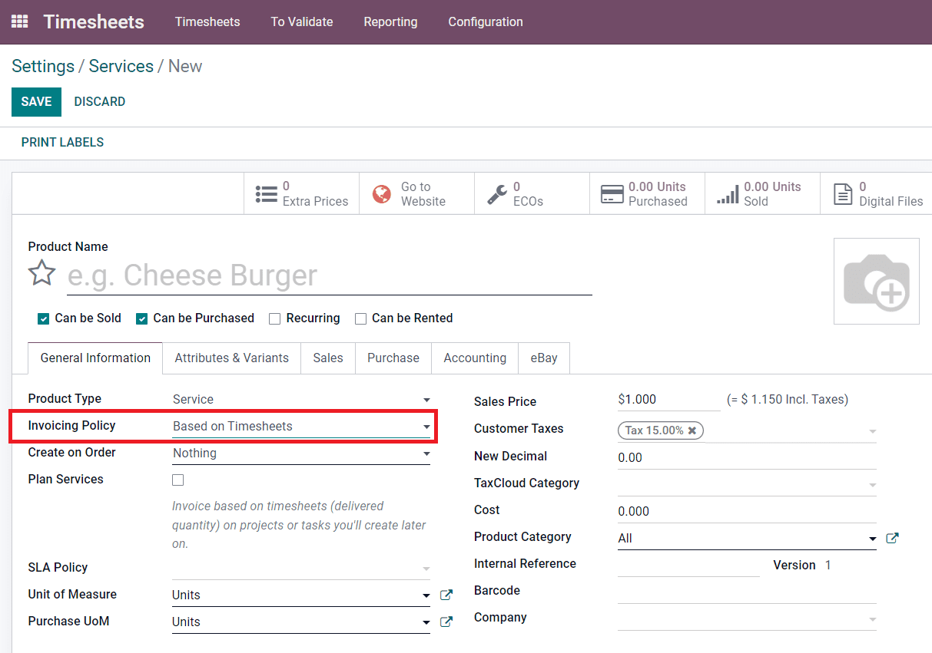The width and height of the screenshot is (932, 653).
Task: Click the camera icon to add product image
Action: coord(876,281)
